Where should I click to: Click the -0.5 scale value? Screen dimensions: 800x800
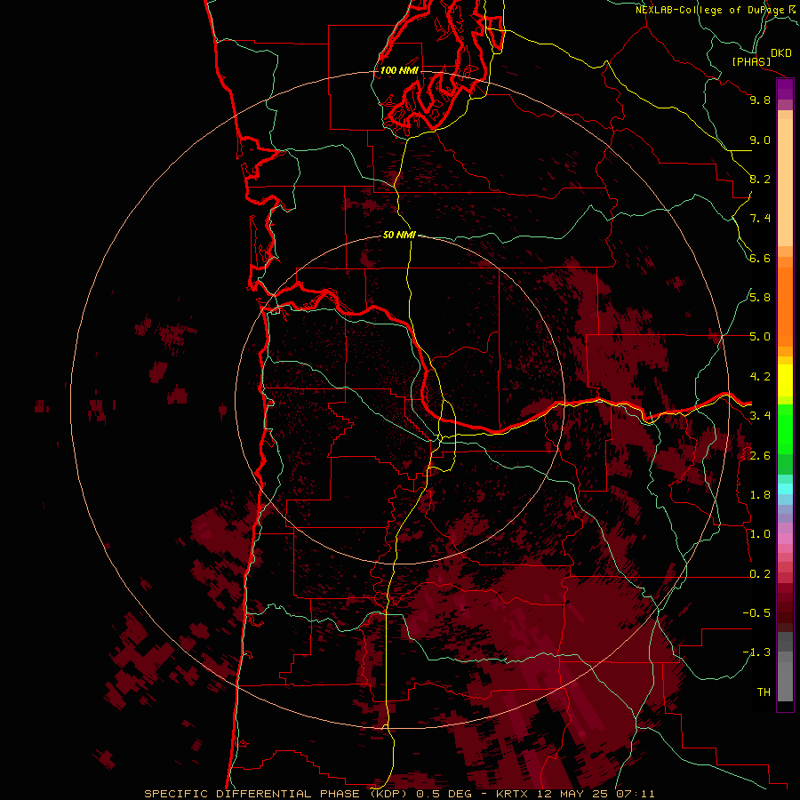click(756, 613)
